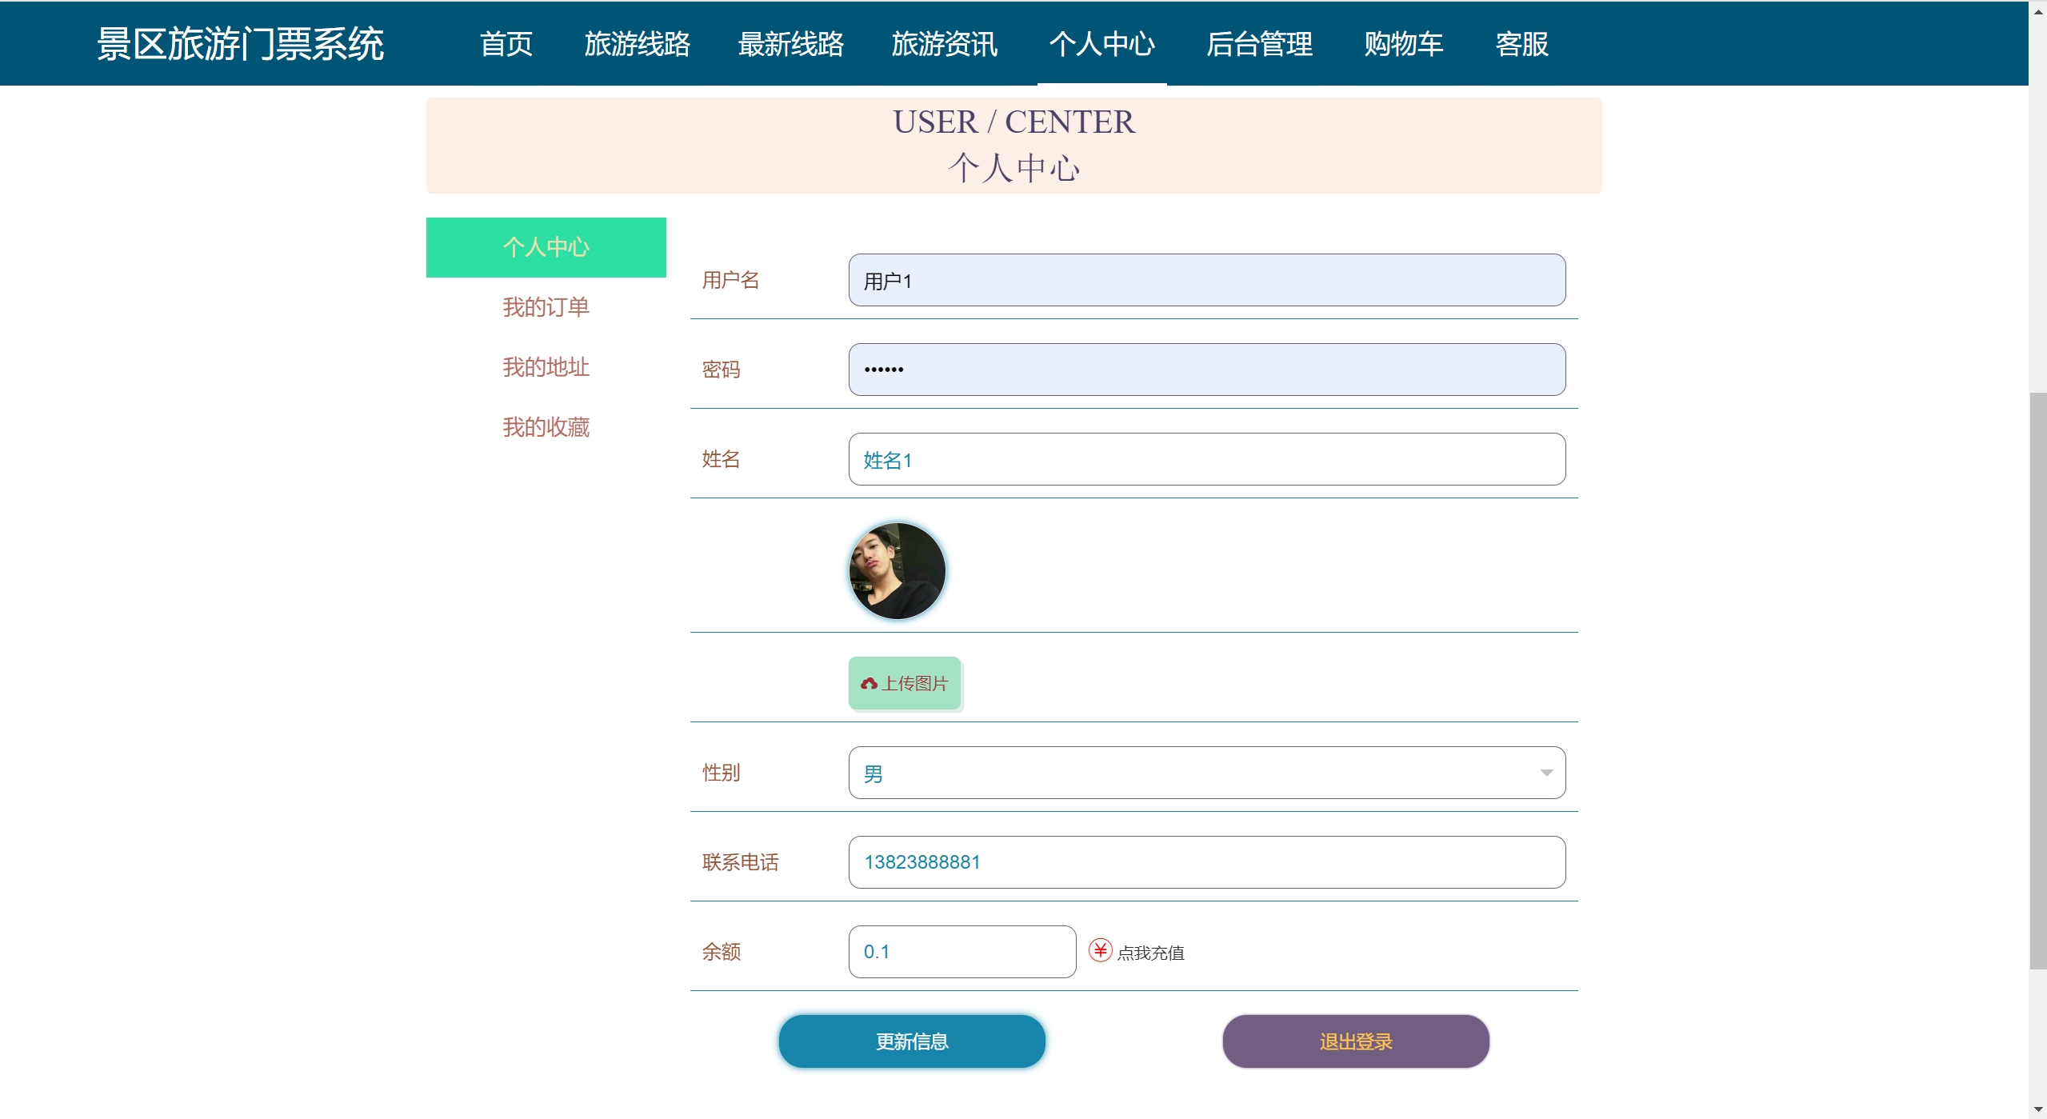The width and height of the screenshot is (2047, 1119).
Task: Click into the 联系电话 phone field
Action: (x=1205, y=862)
